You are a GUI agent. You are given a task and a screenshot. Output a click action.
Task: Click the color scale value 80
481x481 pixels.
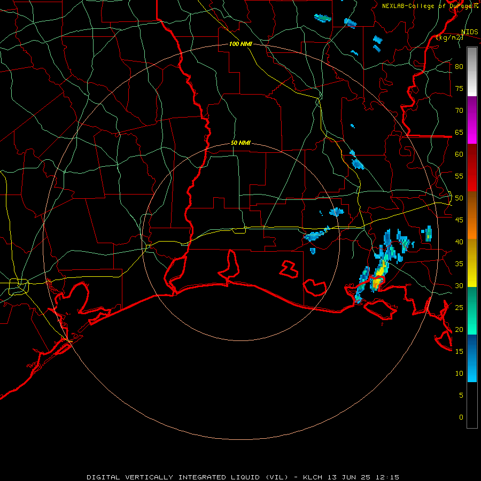point(459,67)
